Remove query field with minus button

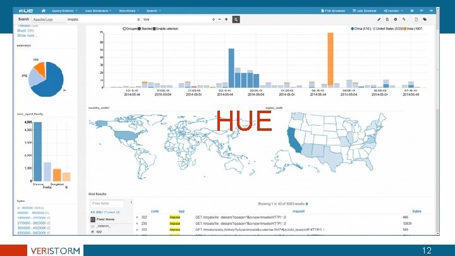[220, 20]
